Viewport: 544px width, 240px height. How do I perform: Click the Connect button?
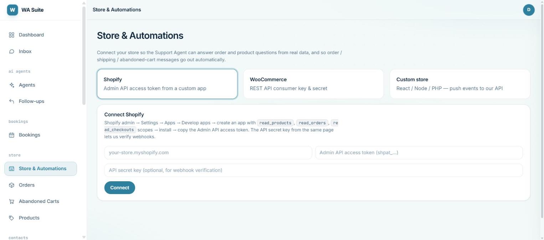coord(119,188)
